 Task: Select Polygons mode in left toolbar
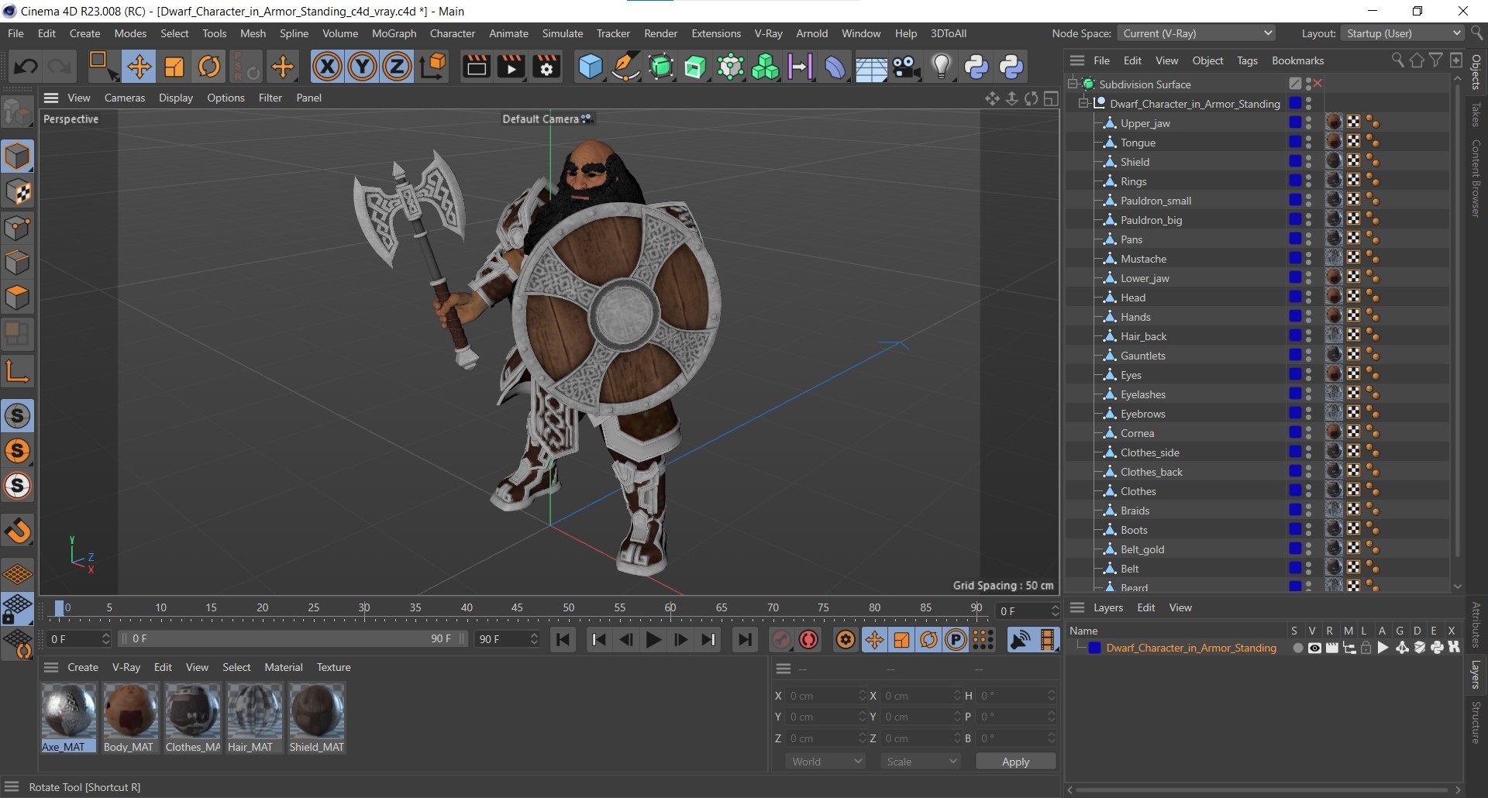[x=17, y=298]
